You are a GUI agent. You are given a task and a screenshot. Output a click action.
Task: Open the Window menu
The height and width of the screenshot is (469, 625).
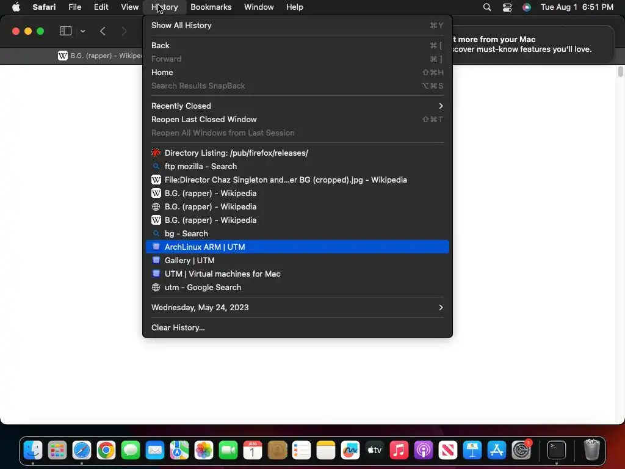pyautogui.click(x=259, y=7)
